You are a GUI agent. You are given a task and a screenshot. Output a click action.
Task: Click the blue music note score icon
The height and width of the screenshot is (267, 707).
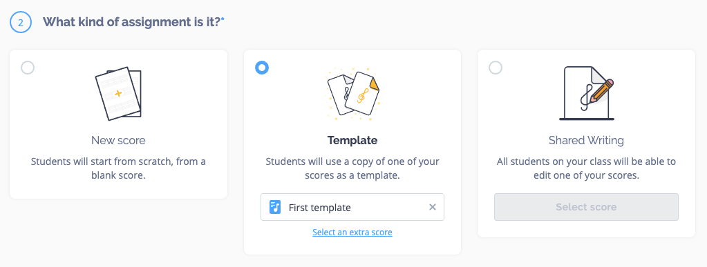pos(275,207)
